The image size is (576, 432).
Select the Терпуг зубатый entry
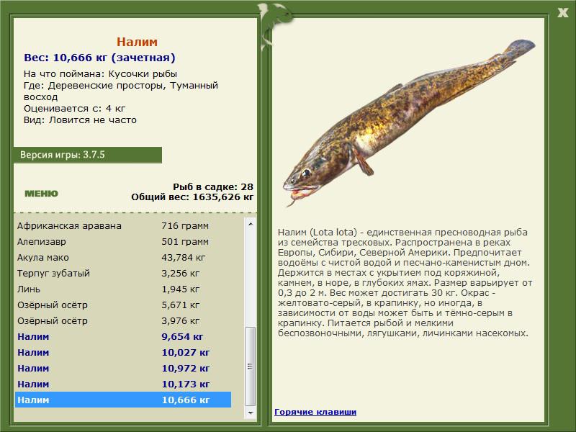click(x=123, y=274)
